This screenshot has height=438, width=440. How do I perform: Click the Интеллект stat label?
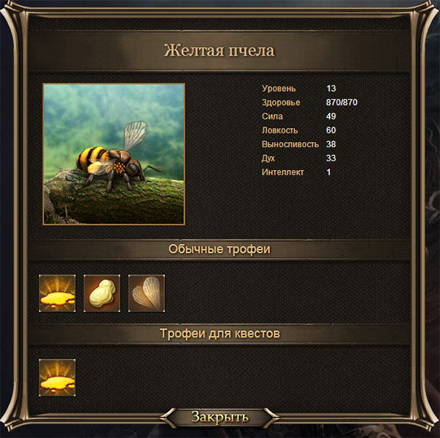tap(282, 172)
